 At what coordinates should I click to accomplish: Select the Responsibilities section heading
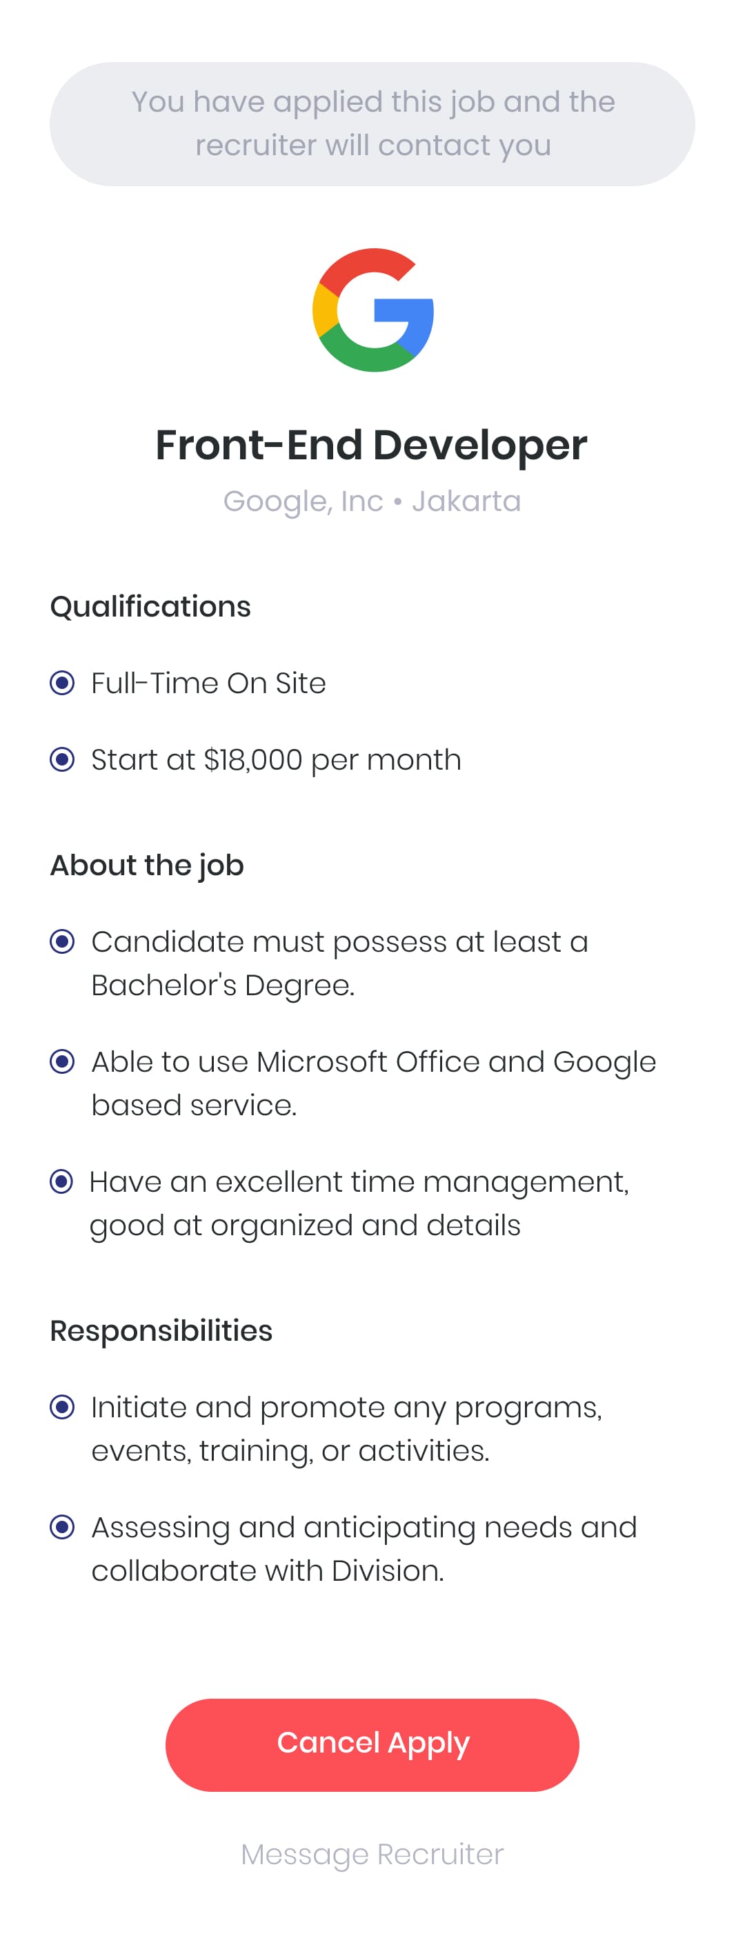click(161, 1331)
